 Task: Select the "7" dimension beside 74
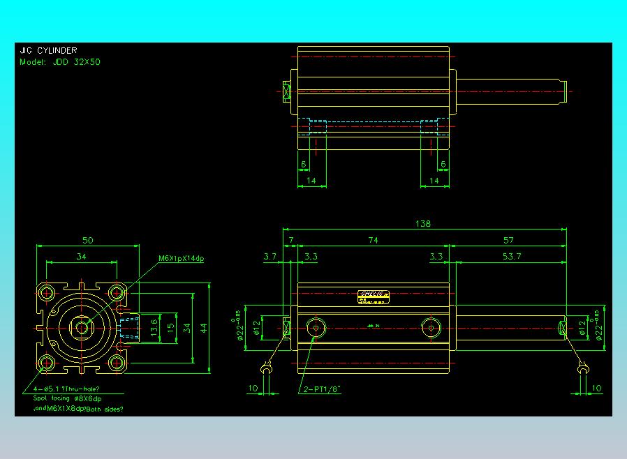pos(291,240)
